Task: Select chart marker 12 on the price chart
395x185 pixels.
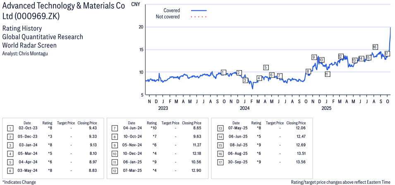Action: pyautogui.click(x=341, y=56)
